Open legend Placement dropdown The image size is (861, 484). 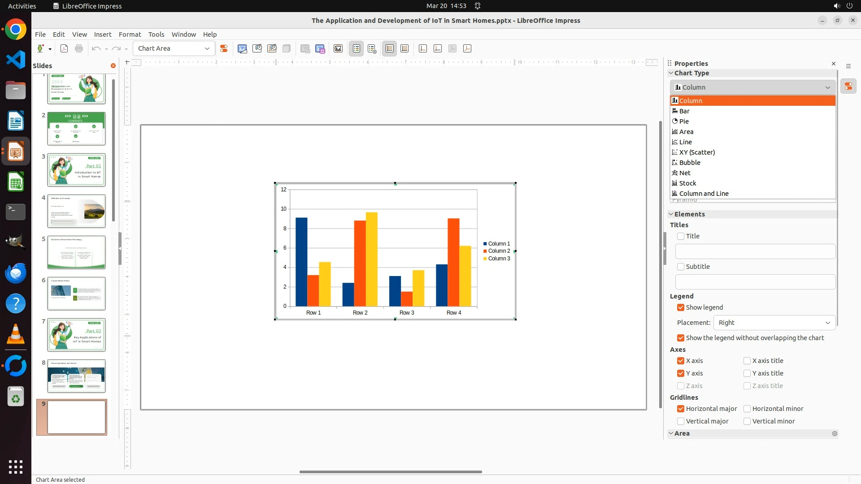(774, 323)
